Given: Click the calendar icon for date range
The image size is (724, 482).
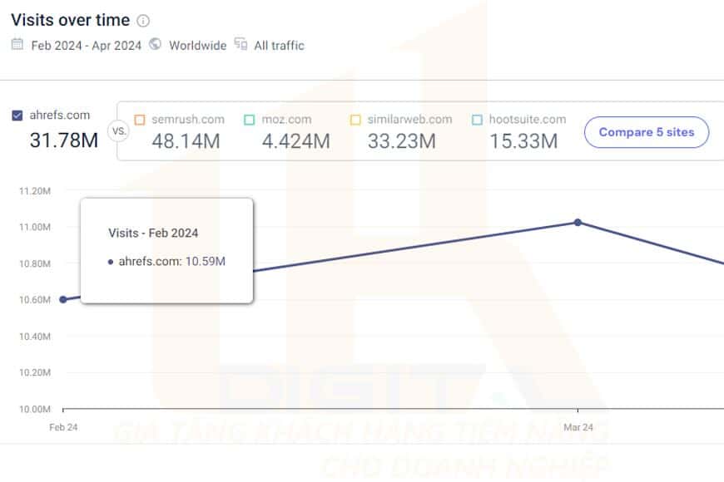Looking at the screenshot, I should 17,44.
